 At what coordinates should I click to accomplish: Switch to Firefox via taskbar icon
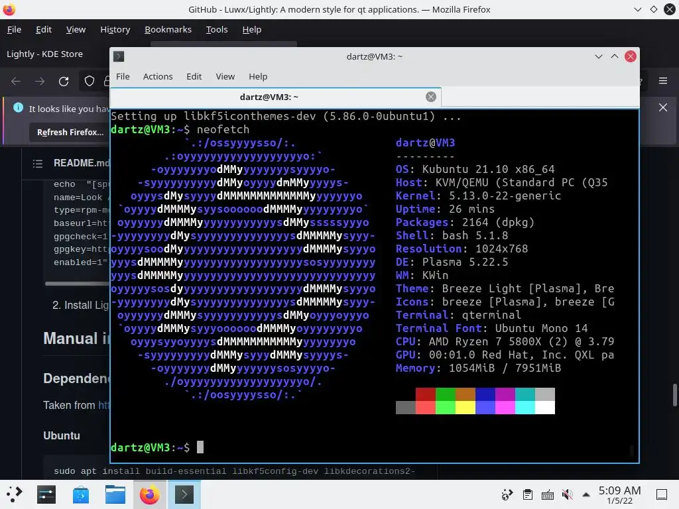149,494
